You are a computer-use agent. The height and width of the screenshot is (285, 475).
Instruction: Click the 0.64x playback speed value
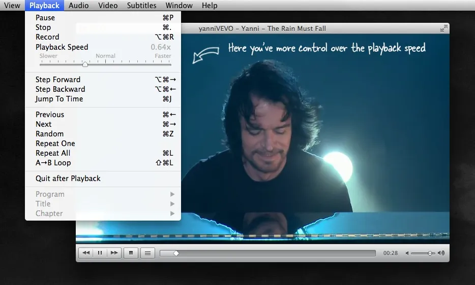point(161,47)
